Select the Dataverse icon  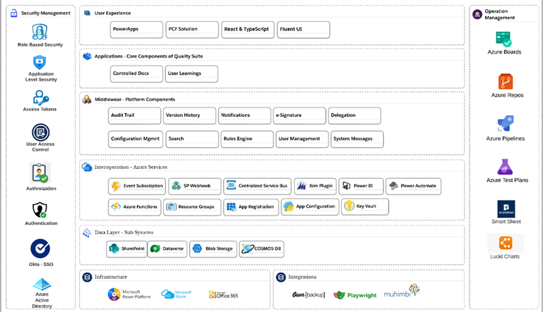[x=155, y=248]
